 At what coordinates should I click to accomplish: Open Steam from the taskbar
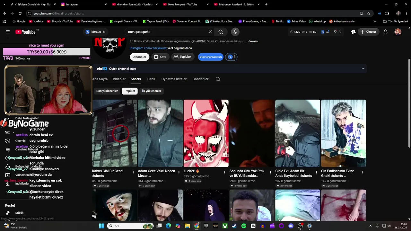coord(234,226)
